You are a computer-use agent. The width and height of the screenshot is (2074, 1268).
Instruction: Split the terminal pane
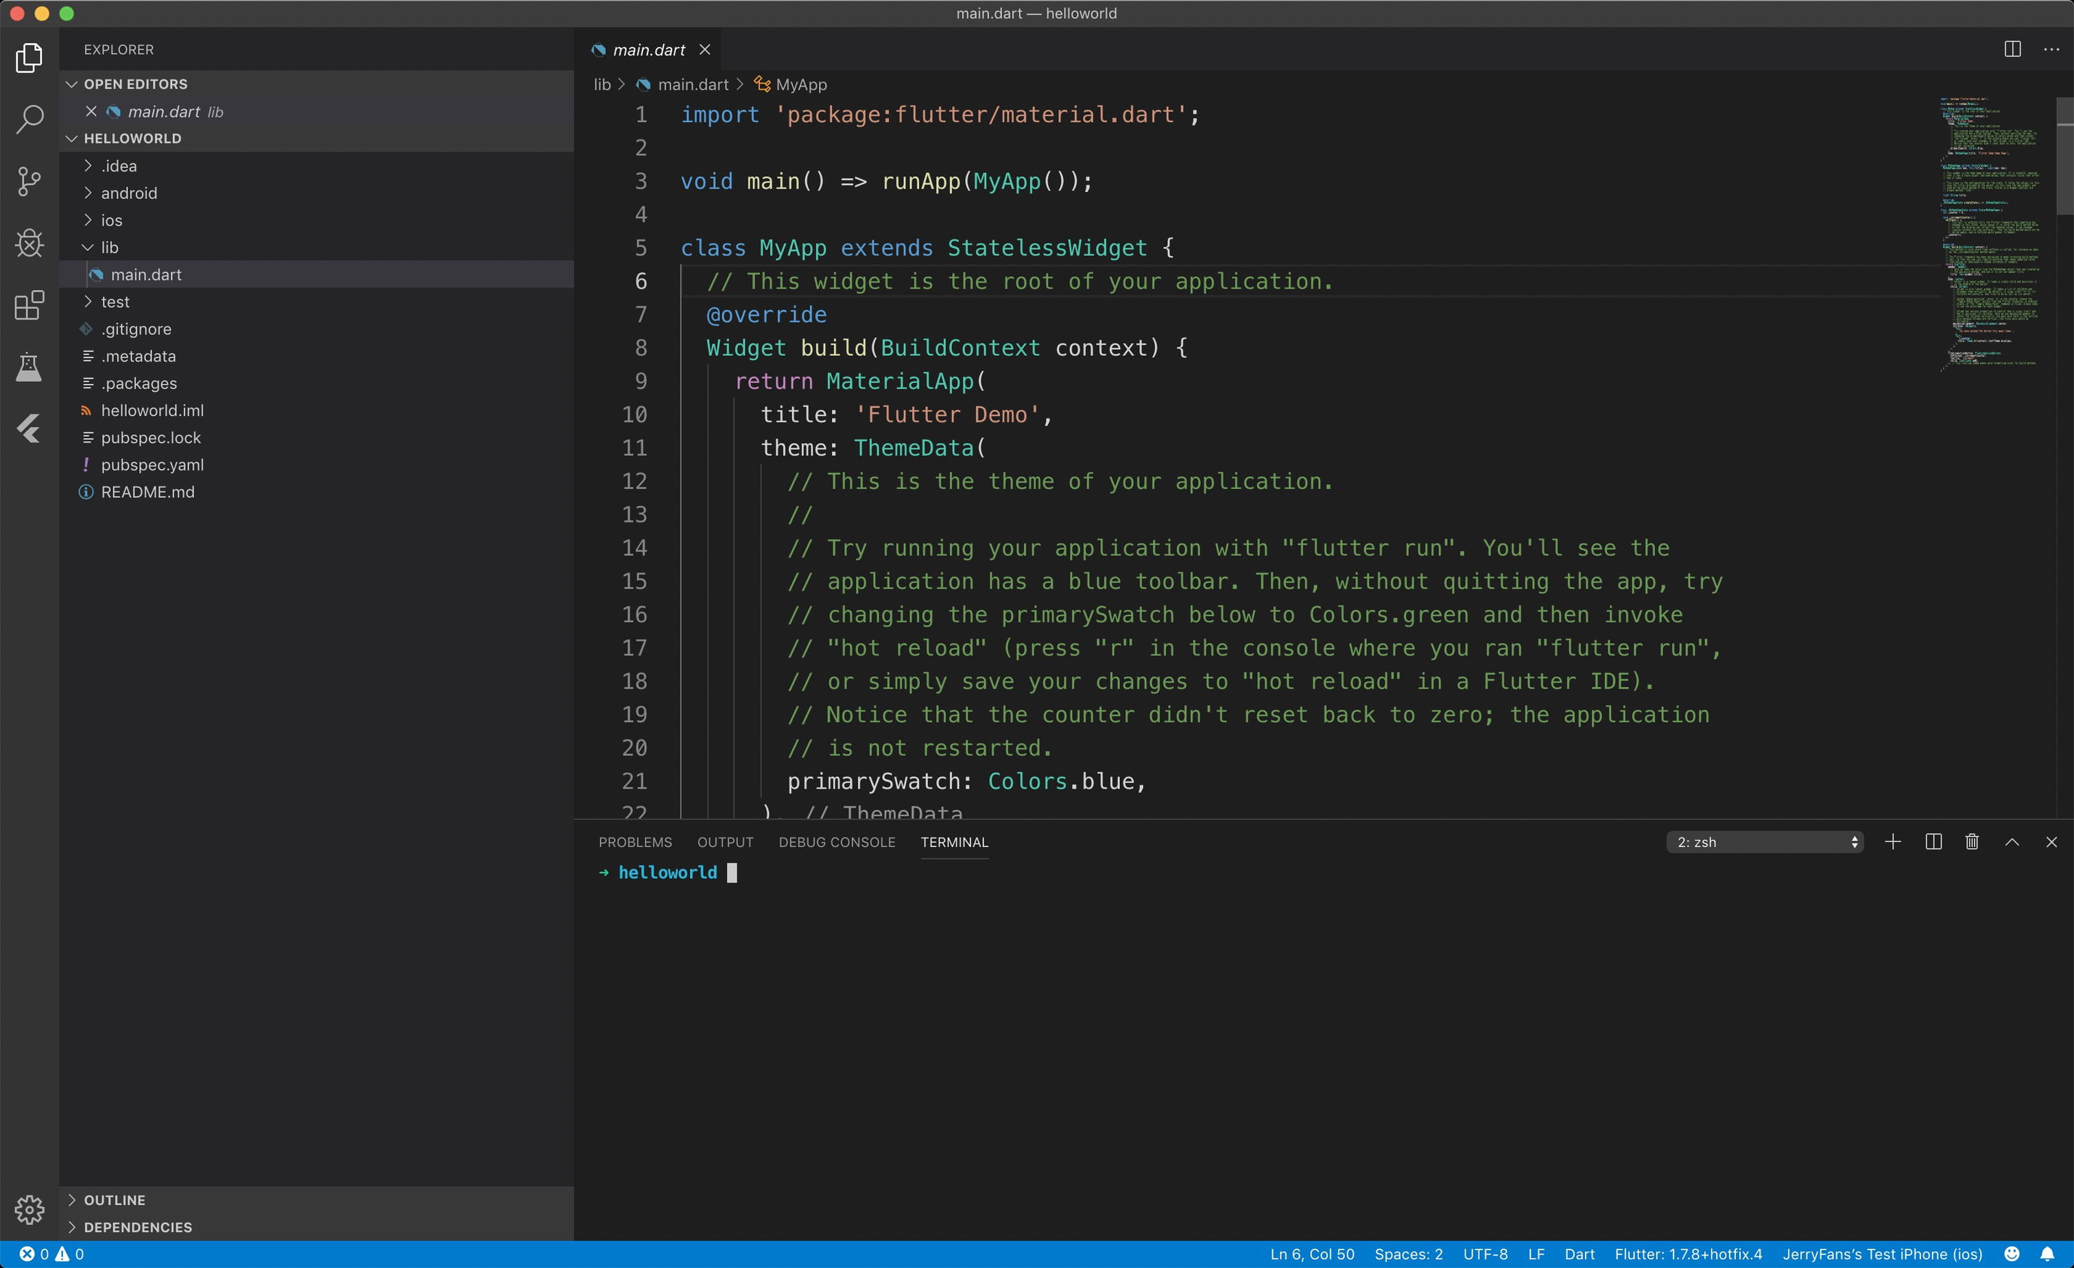1933,842
